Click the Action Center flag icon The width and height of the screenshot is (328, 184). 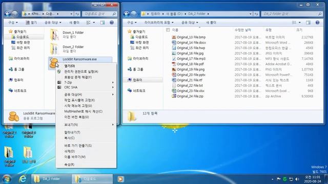[x=279, y=179]
